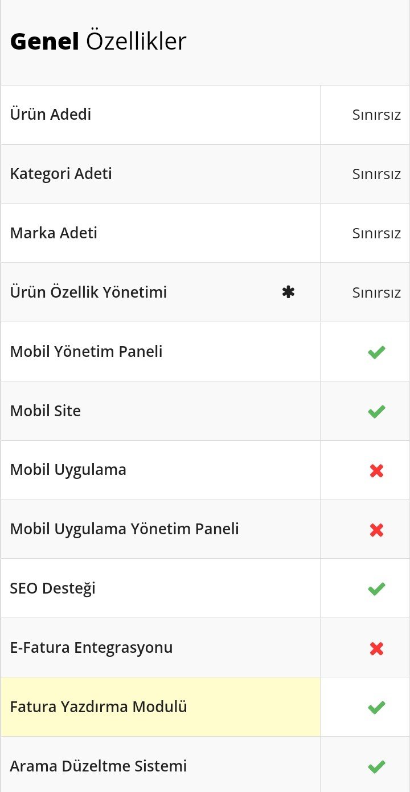Select the Kategori Adeti row label
The image size is (410, 792).
(x=61, y=173)
